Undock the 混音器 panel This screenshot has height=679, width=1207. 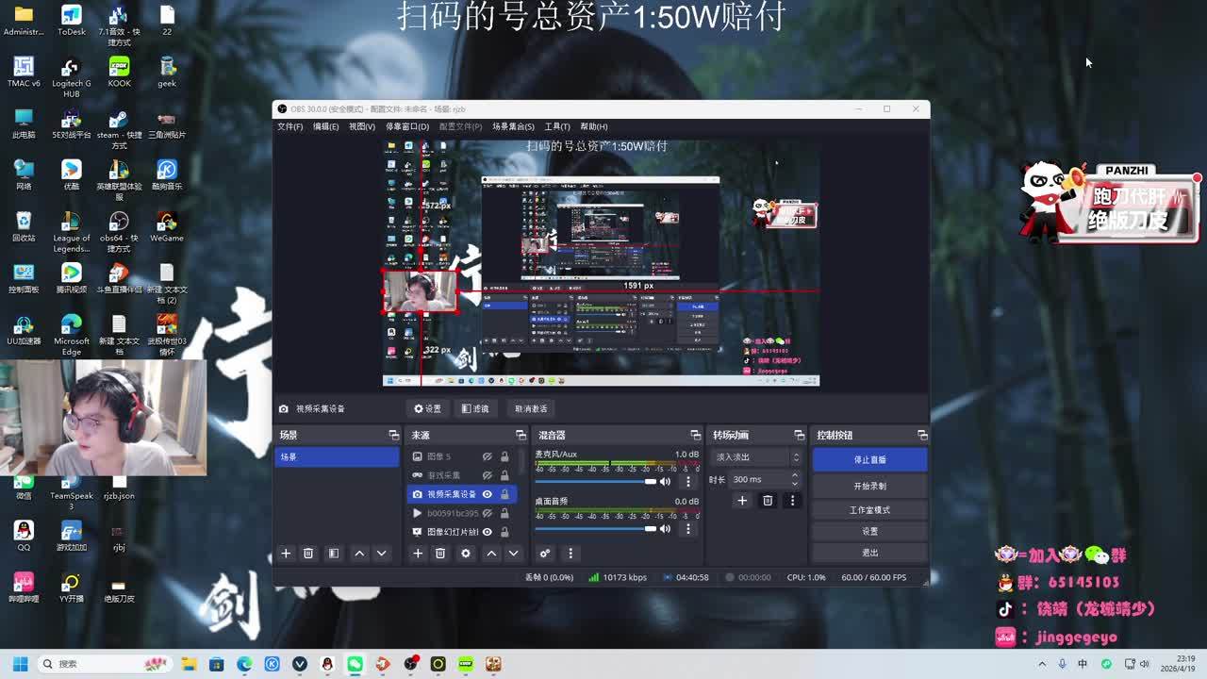click(695, 435)
